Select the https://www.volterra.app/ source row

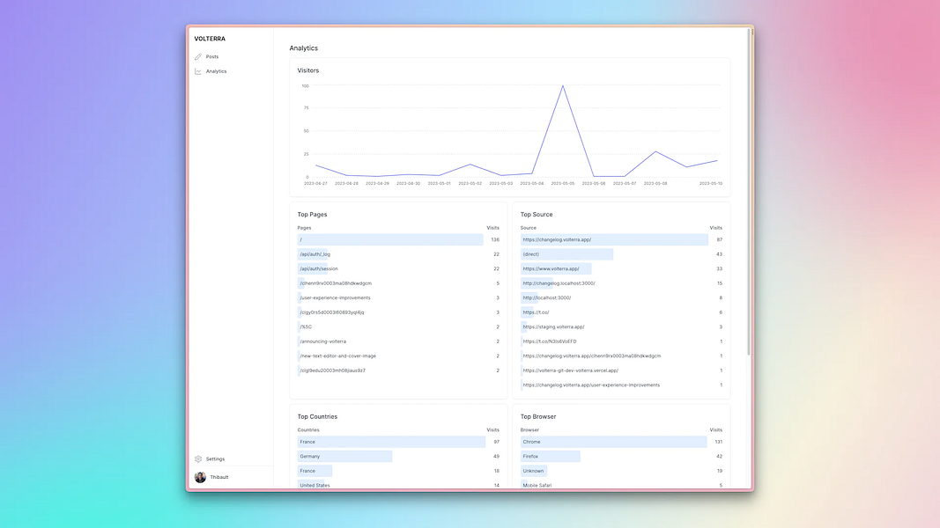(x=621, y=268)
